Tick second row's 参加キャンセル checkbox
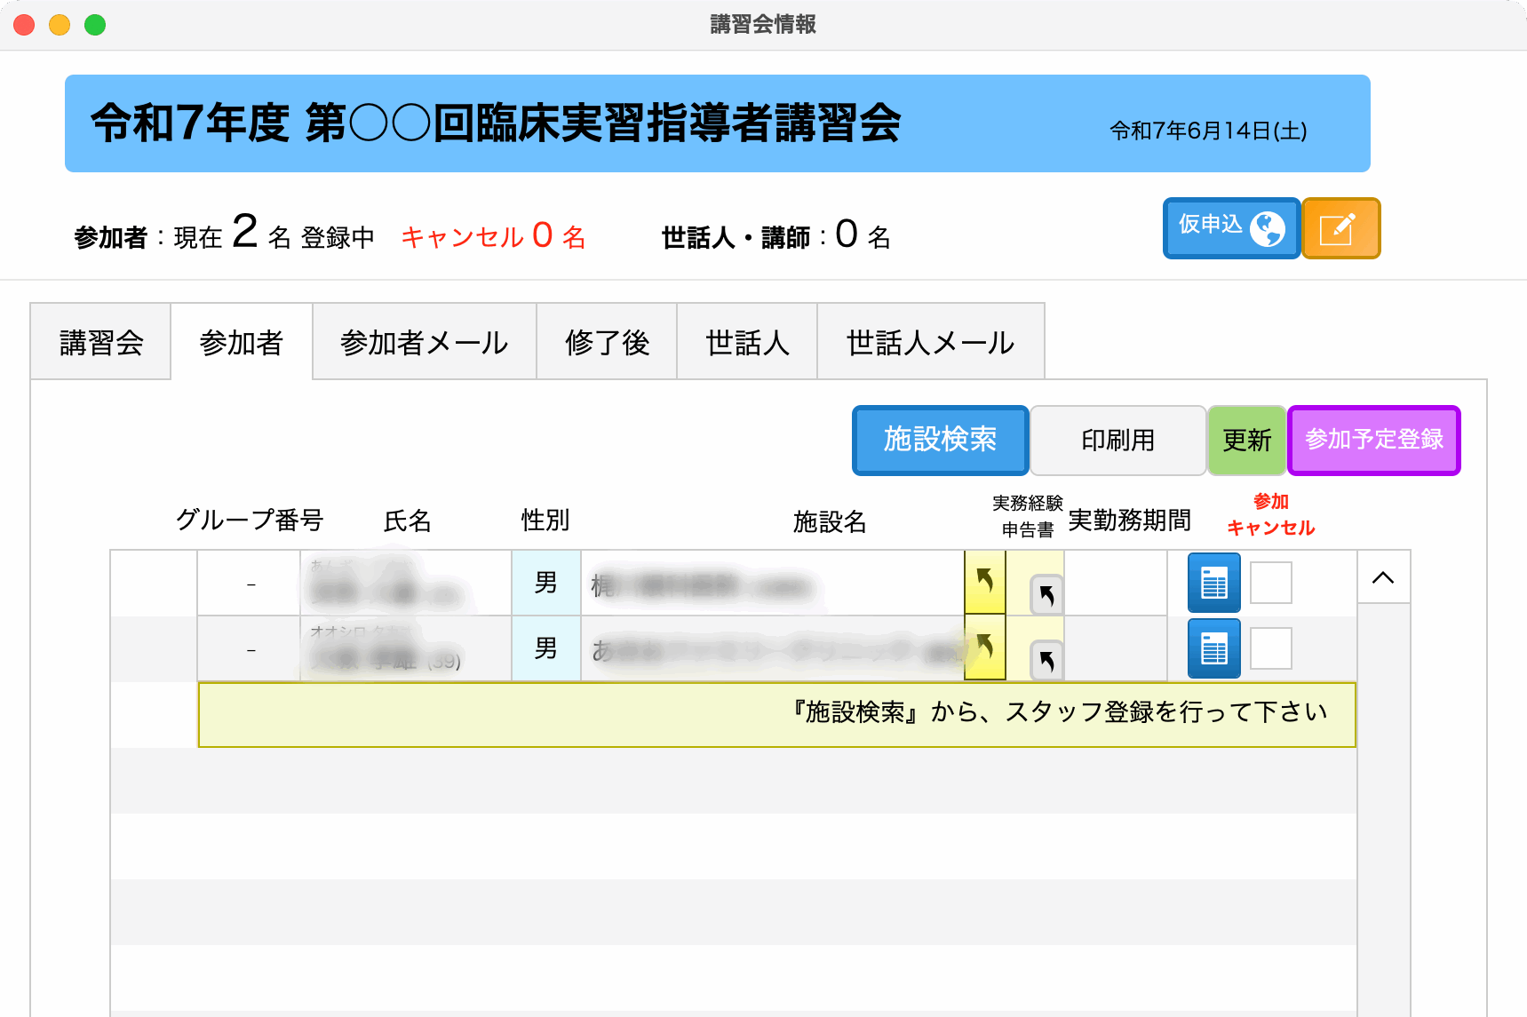The image size is (1527, 1017). 1270,648
